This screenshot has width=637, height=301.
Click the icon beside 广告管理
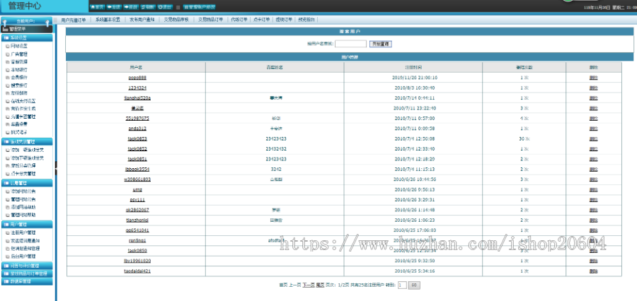point(7,54)
